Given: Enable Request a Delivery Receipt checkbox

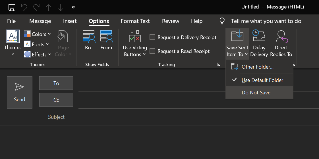Looking at the screenshot, I should 152,37.
